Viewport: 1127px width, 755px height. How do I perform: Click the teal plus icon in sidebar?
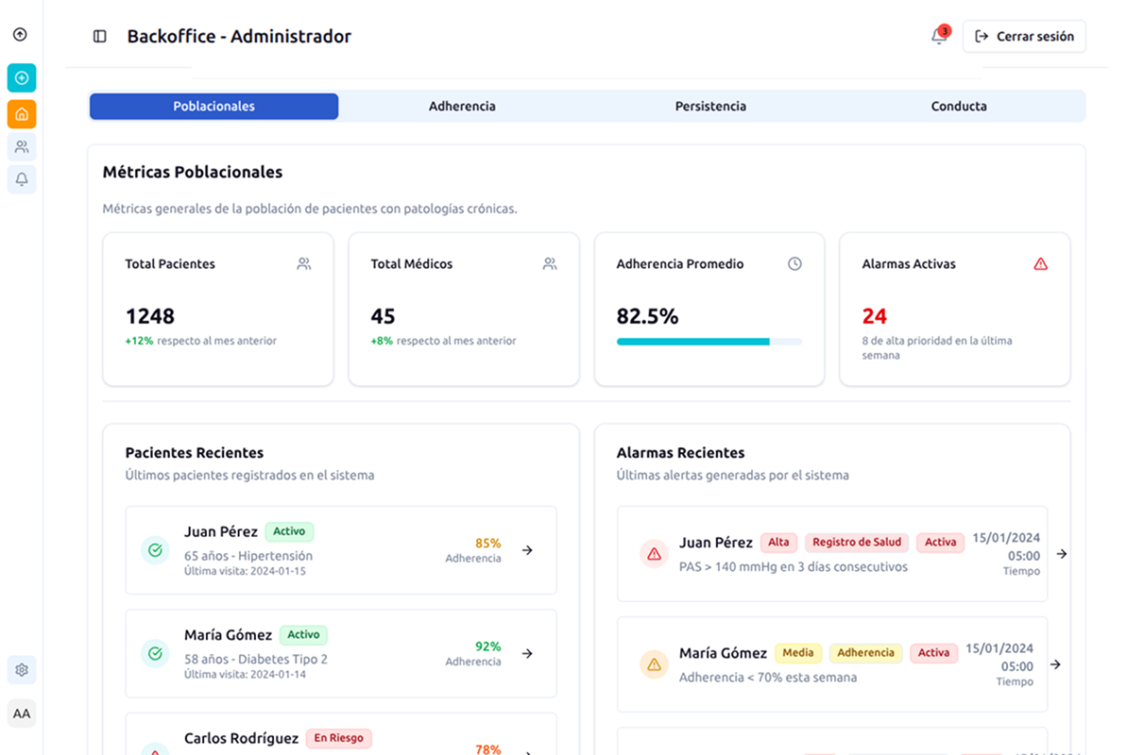click(x=22, y=77)
